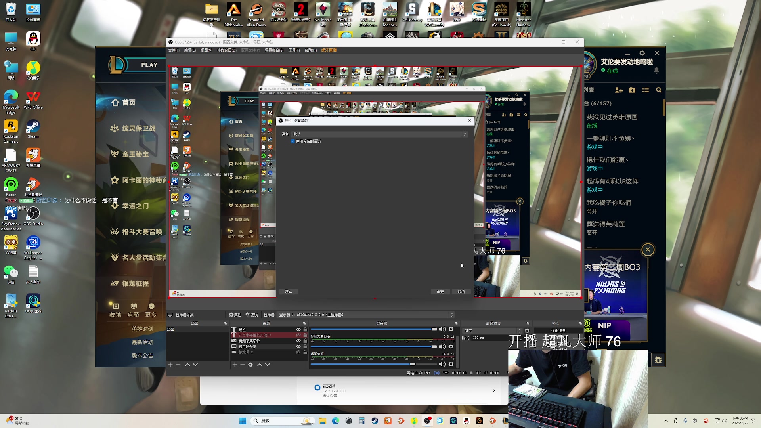The height and width of the screenshot is (428, 761).
Task: Open OBS Studio desktop shortcut
Action: pos(33,216)
